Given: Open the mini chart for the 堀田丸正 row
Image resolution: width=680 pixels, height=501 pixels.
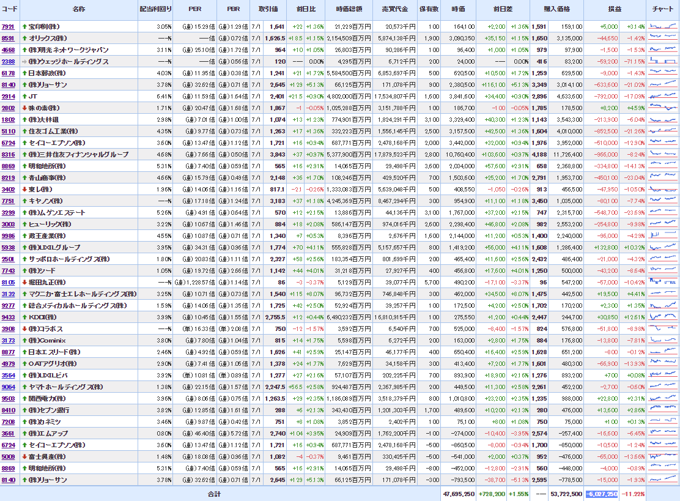Looking at the screenshot, I should (x=663, y=283).
